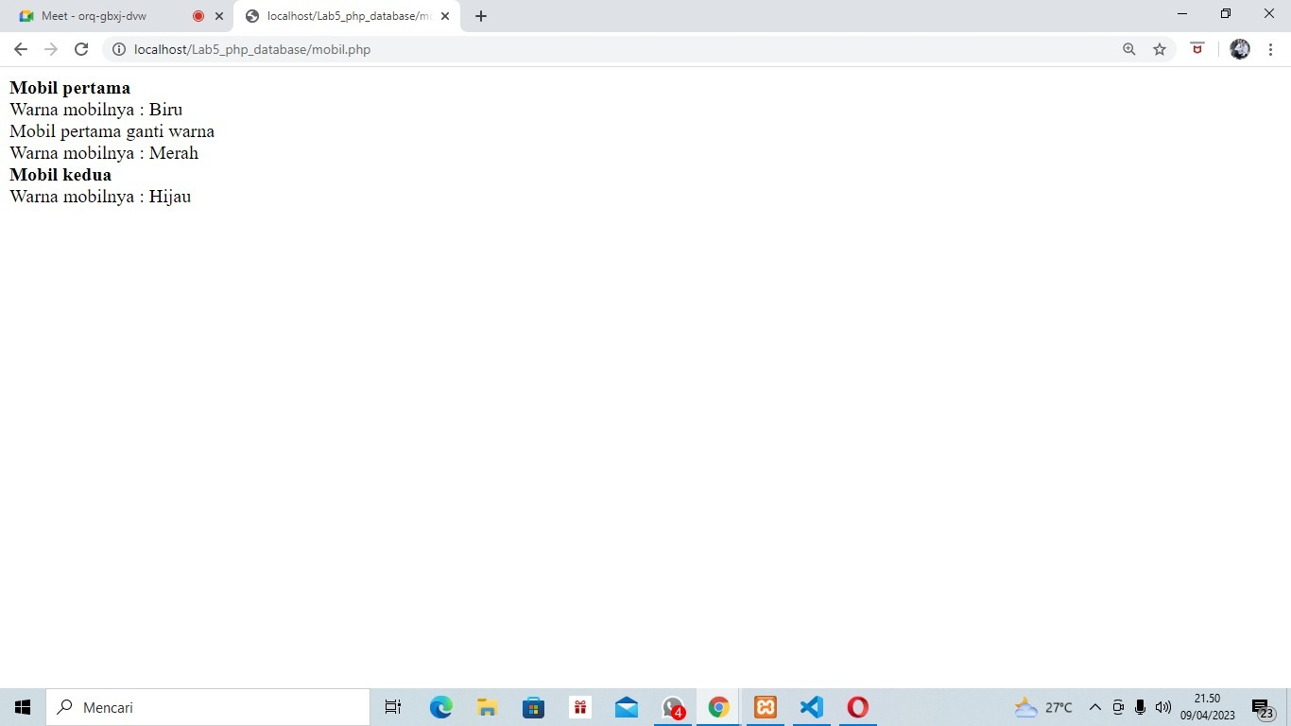Expand hidden icons in the system tray
1291x726 pixels.
point(1094,707)
